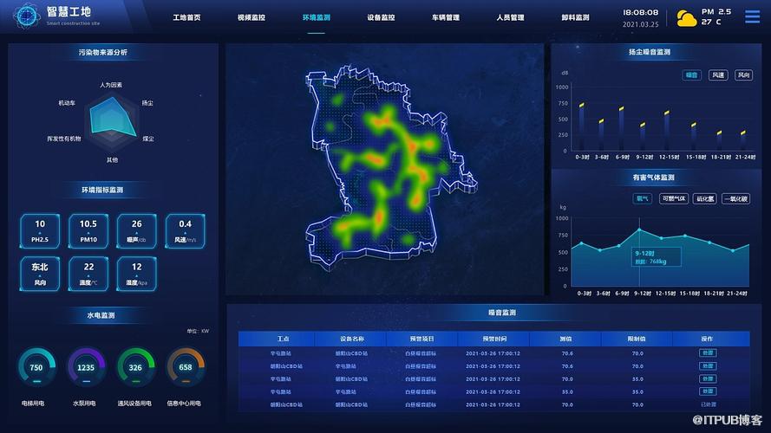The height and width of the screenshot is (433, 771).
Task: Select the 可燃气体 gas filter
Action: [674, 198]
